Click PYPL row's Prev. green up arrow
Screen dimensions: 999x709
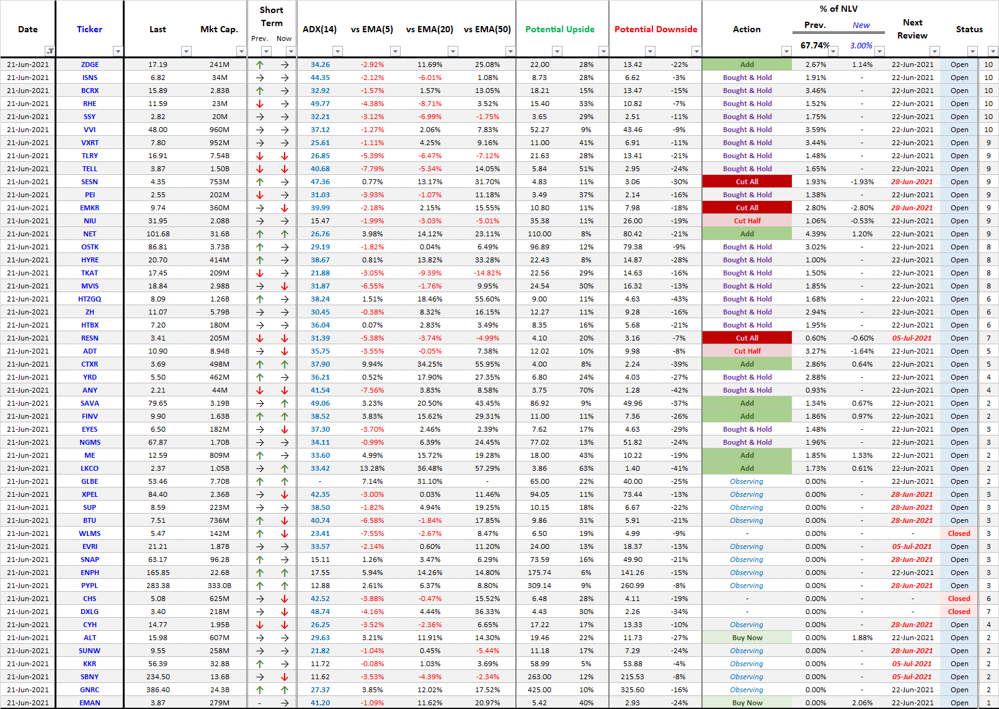(x=260, y=586)
